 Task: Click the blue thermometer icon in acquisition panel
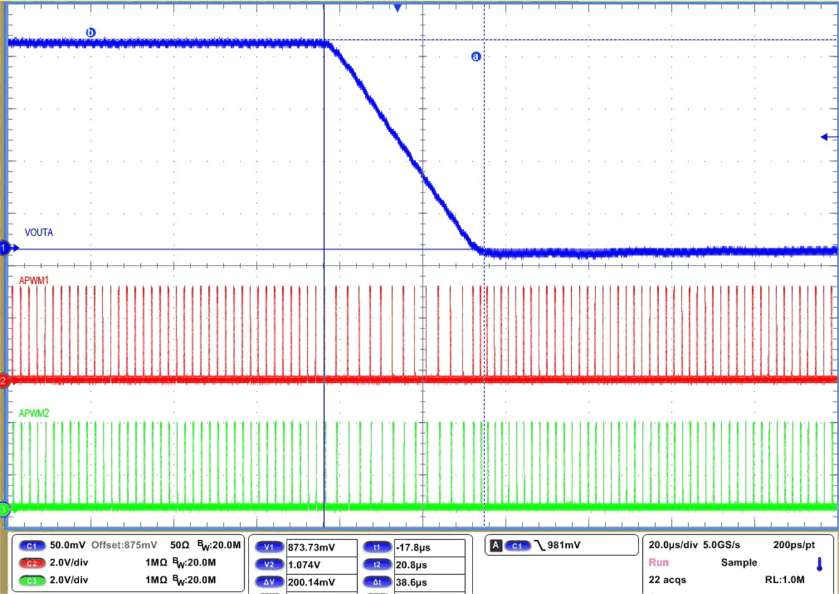[x=819, y=564]
